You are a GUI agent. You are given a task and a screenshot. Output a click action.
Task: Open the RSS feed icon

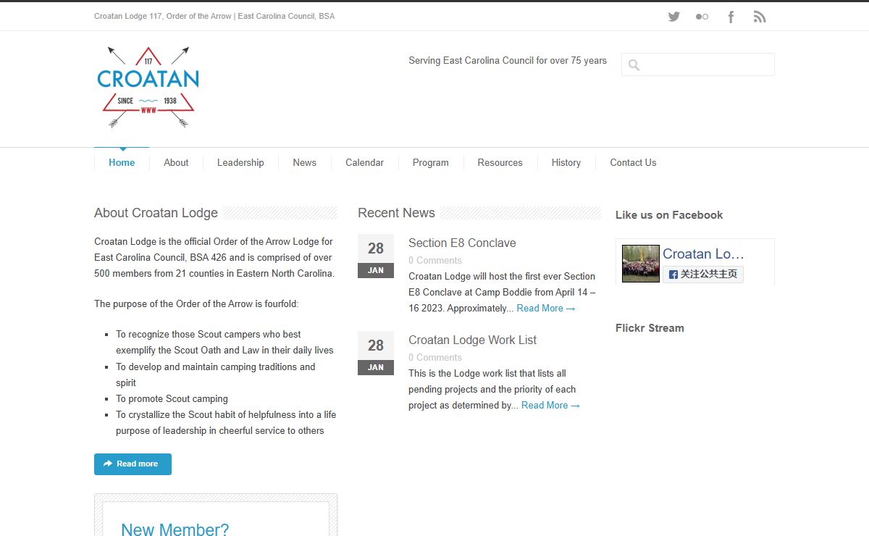click(x=760, y=17)
